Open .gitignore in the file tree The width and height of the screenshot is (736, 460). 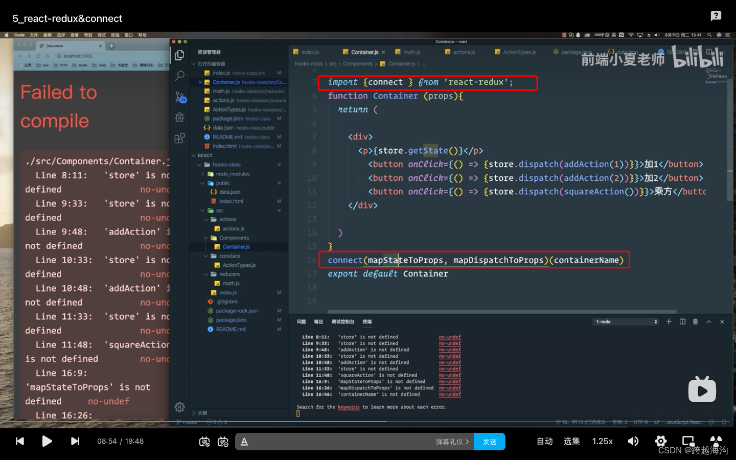point(226,302)
